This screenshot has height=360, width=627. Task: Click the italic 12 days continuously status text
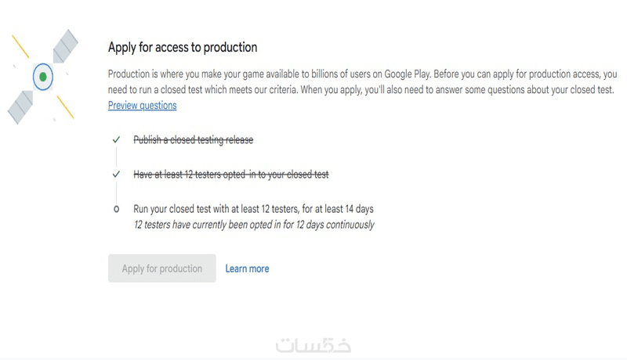tap(253, 225)
